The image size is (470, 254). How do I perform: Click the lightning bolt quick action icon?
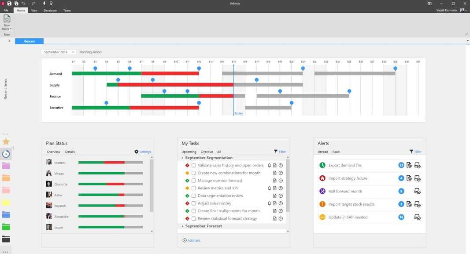pos(44,4)
